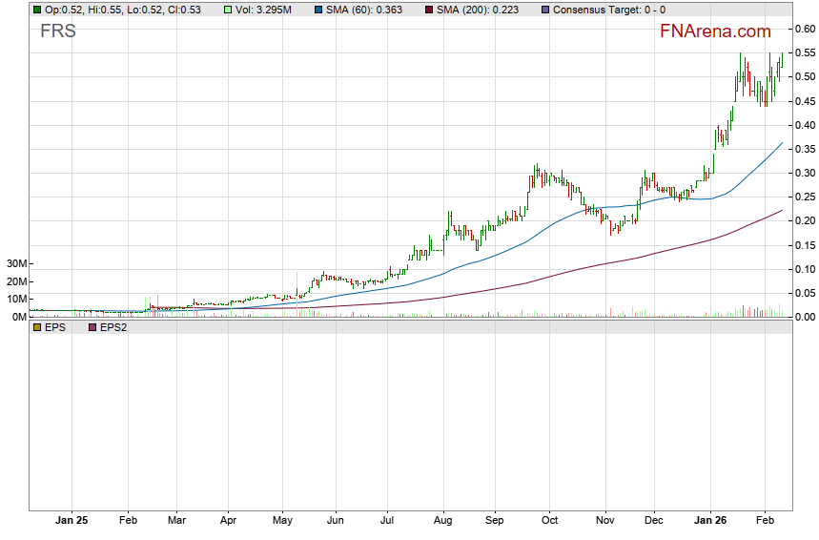Open the FNArena.com watermark link

pos(715,31)
